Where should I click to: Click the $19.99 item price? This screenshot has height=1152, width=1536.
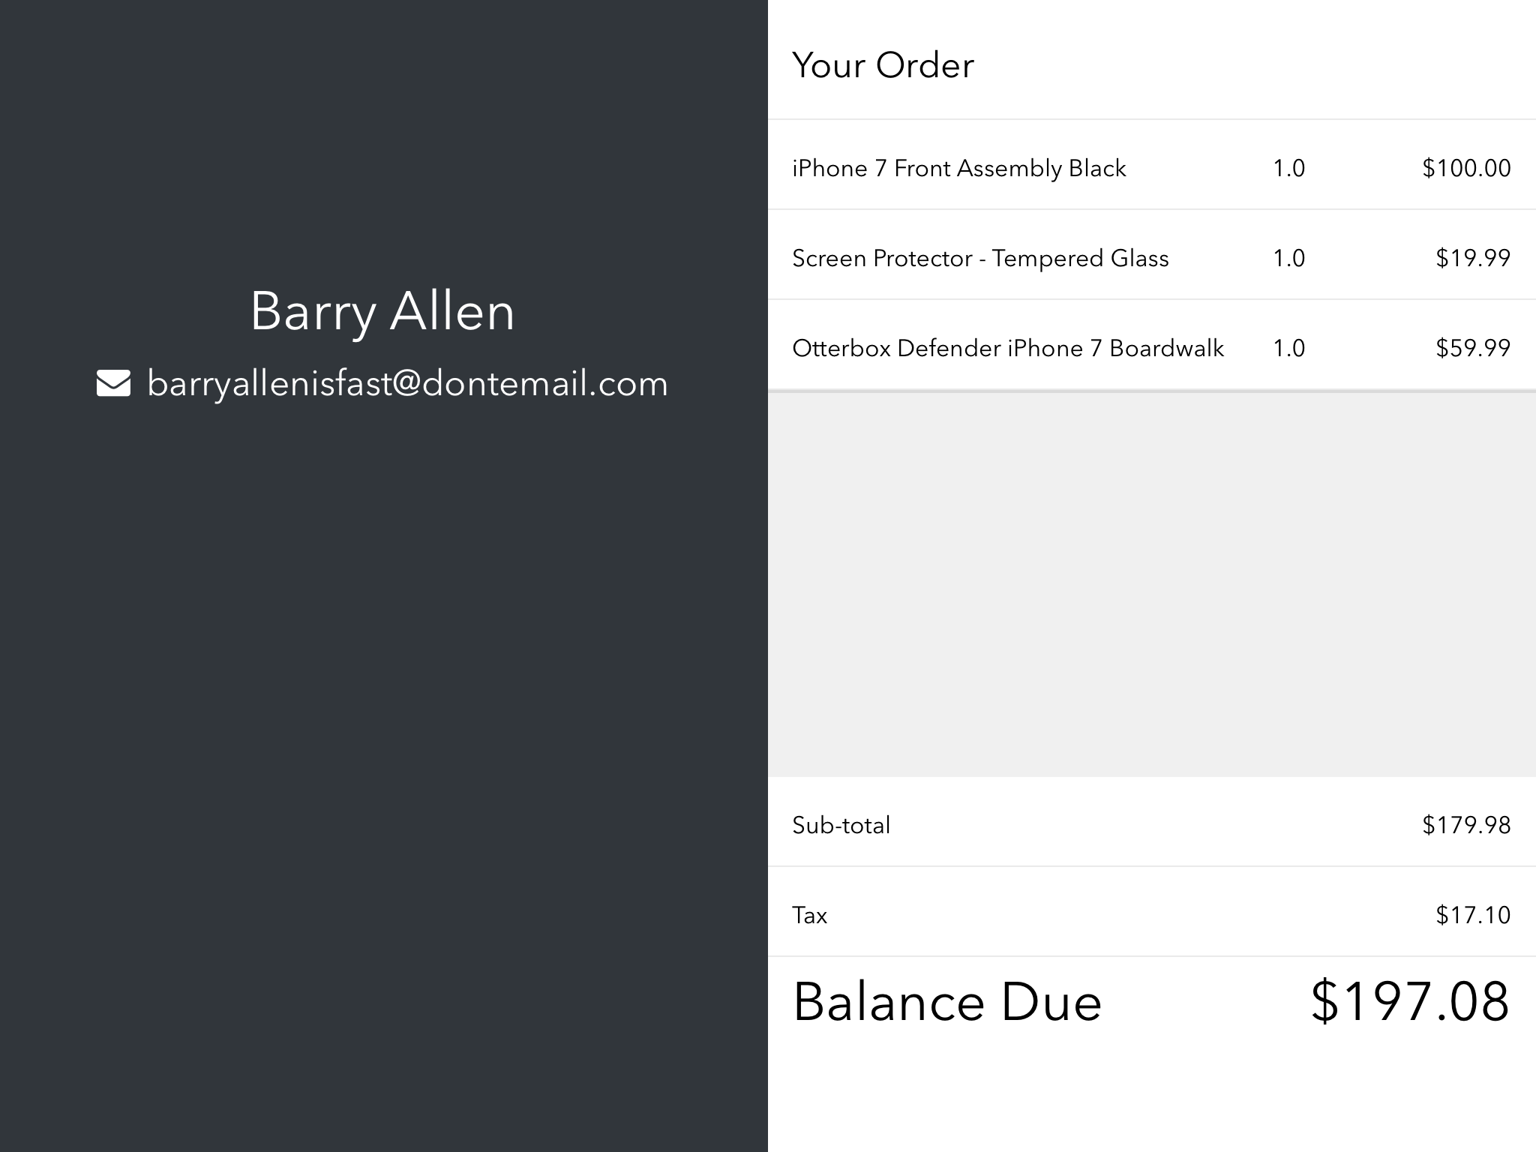coord(1473,258)
